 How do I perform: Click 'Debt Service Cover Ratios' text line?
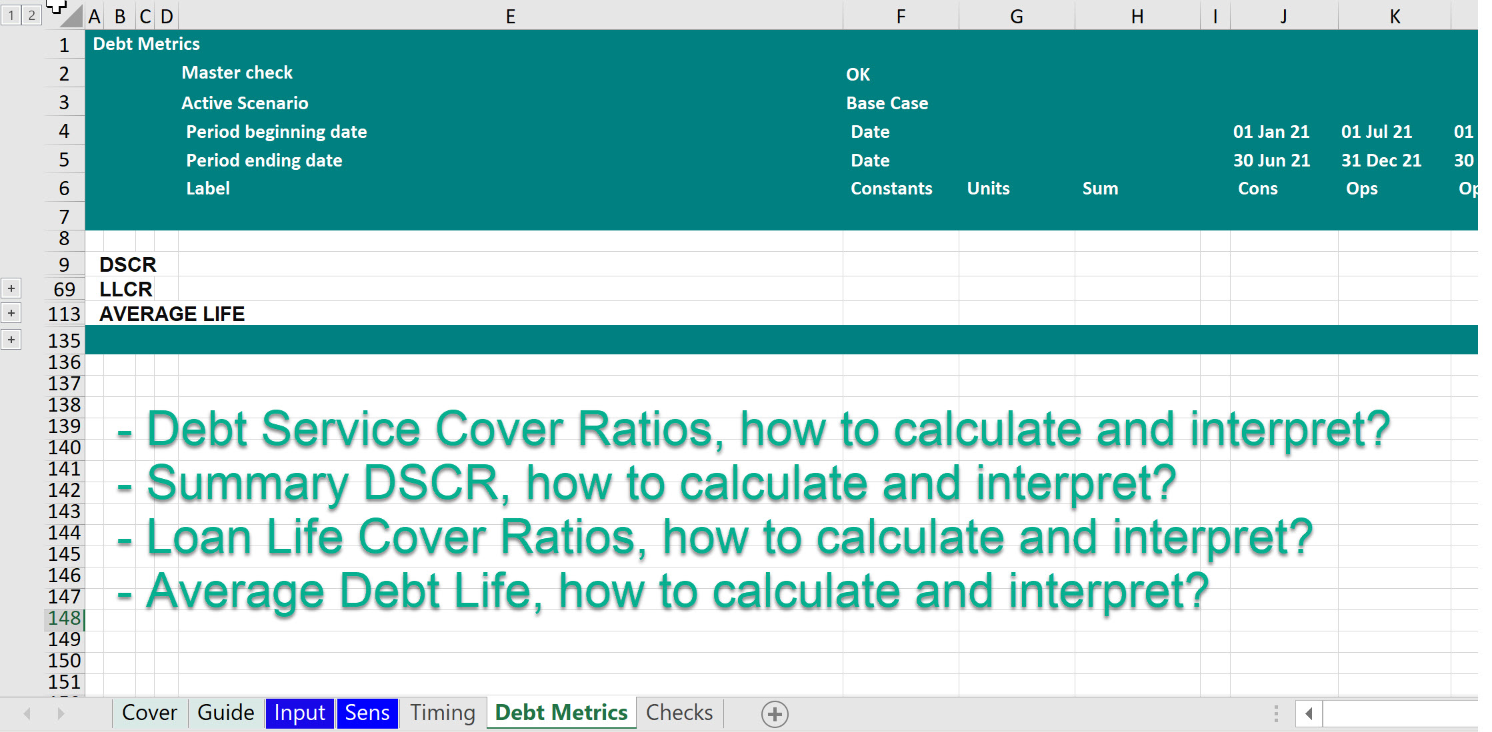coord(753,430)
